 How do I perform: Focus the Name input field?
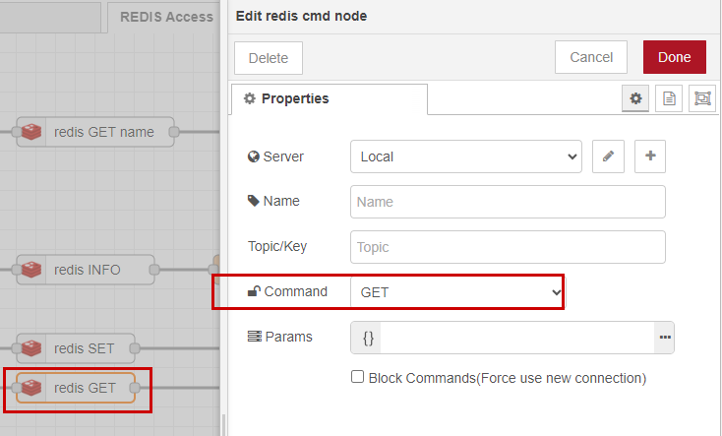tap(508, 202)
